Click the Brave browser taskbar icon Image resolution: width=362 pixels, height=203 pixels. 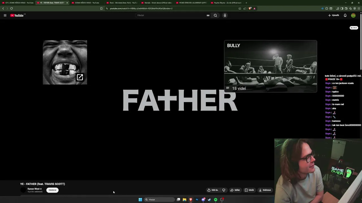point(191,200)
